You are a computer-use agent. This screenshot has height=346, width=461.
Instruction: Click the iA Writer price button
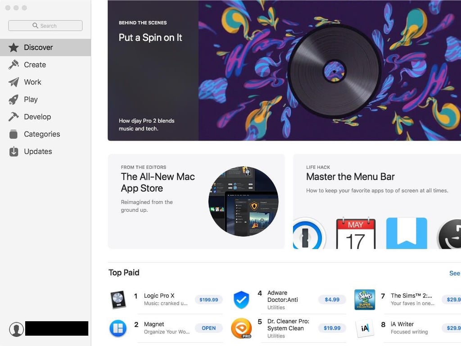point(452,328)
